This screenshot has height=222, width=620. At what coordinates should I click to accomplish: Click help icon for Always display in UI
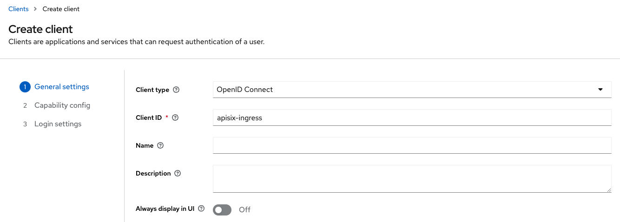201,209
